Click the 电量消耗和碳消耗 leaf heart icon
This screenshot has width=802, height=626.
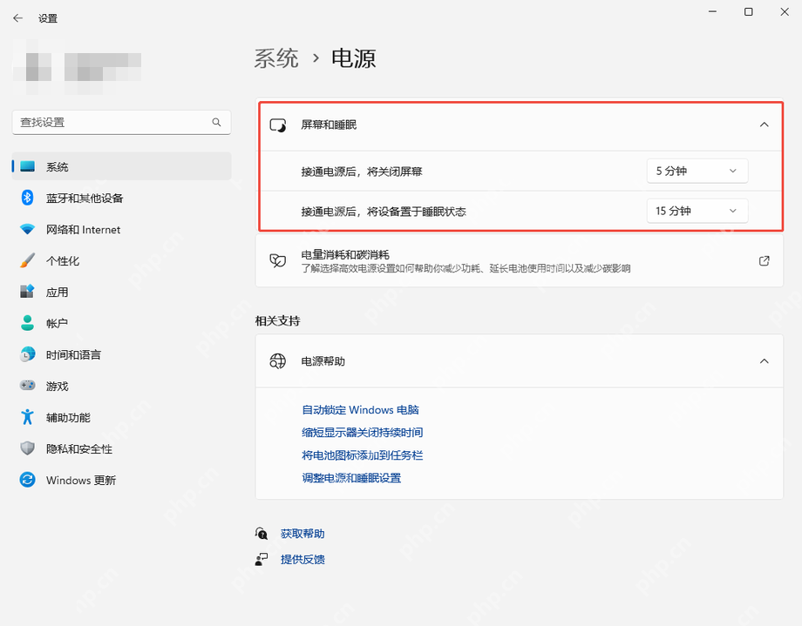pos(278,260)
